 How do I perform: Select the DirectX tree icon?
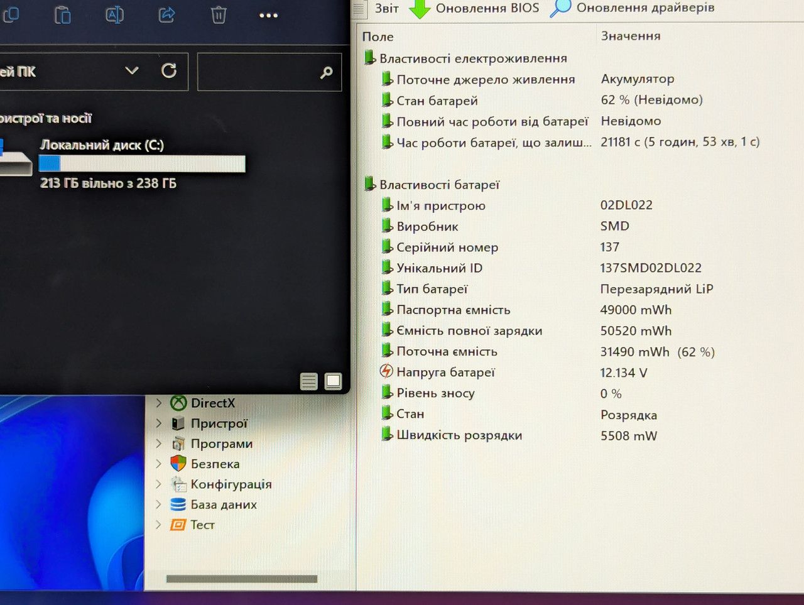point(178,403)
